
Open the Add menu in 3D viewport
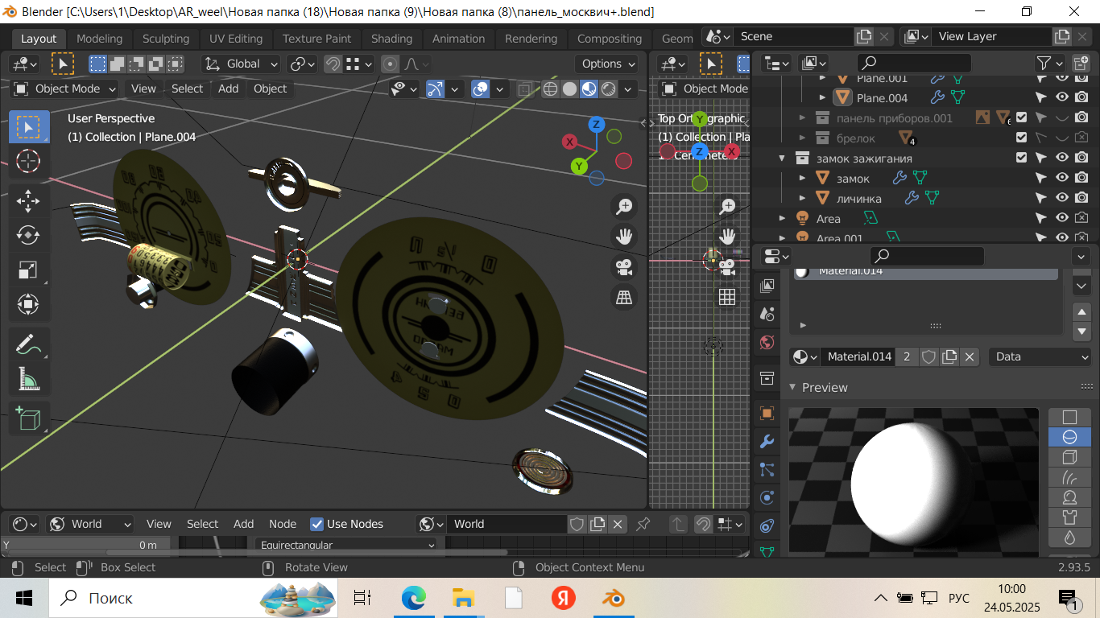pos(228,89)
